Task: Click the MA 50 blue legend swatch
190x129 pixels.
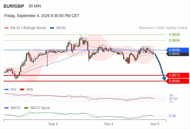Action: coord(52,28)
